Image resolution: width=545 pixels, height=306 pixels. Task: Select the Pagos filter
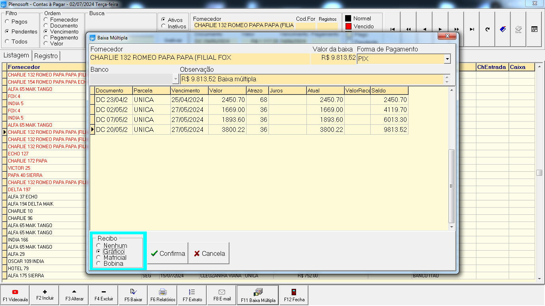(16, 22)
